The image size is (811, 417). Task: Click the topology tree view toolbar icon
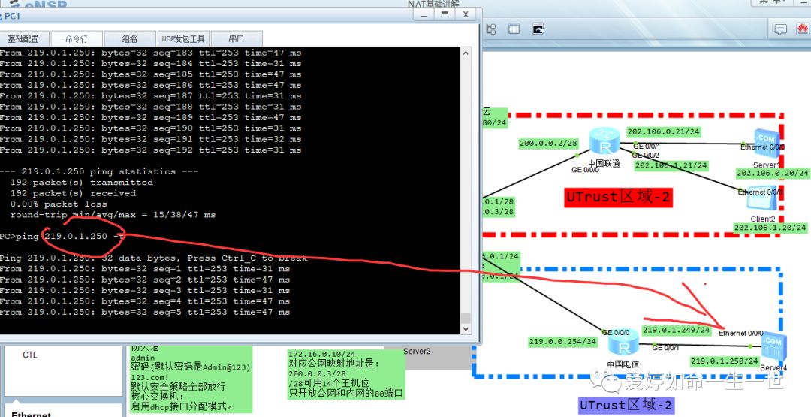(x=491, y=29)
